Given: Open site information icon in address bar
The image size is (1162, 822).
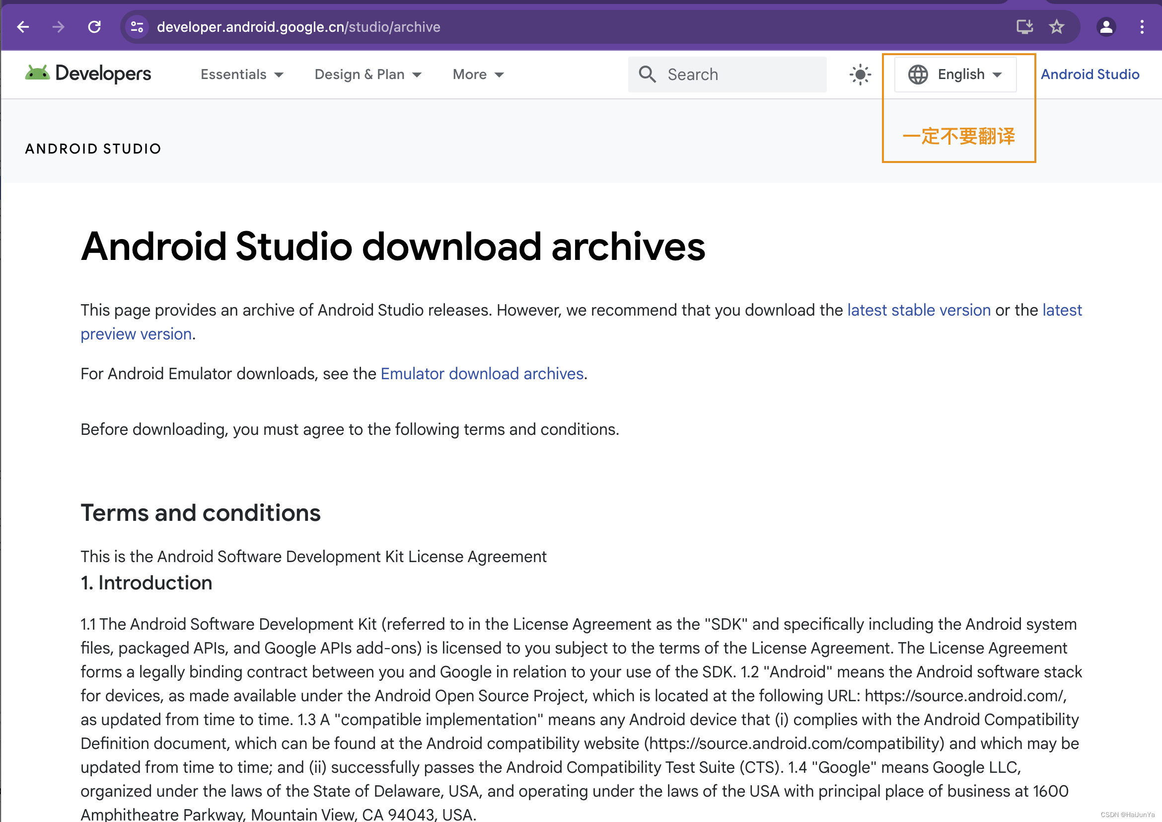Looking at the screenshot, I should pyautogui.click(x=137, y=27).
